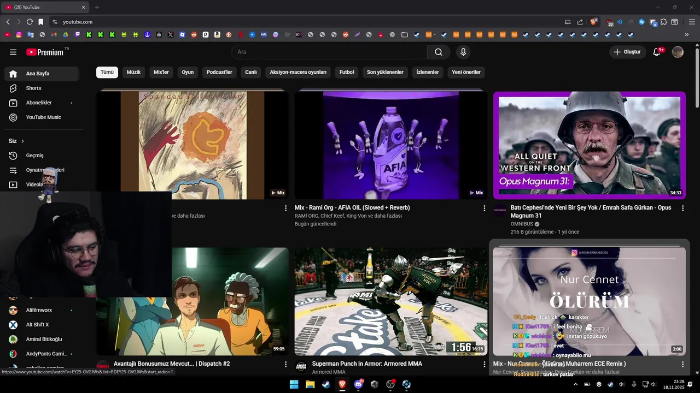
Task: Select Son yüklenenler filter chip
Action: click(x=385, y=72)
